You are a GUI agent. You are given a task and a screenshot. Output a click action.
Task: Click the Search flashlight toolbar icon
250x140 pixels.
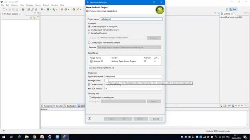click(x=78, y=9)
